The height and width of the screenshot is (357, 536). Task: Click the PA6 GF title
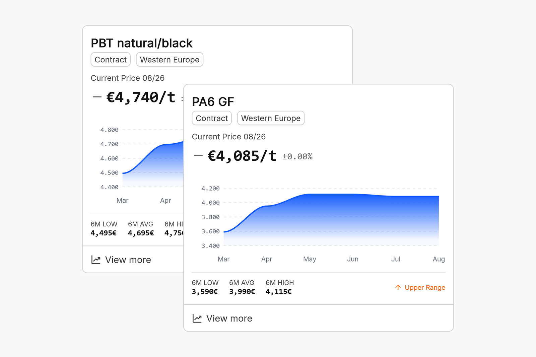tap(213, 102)
